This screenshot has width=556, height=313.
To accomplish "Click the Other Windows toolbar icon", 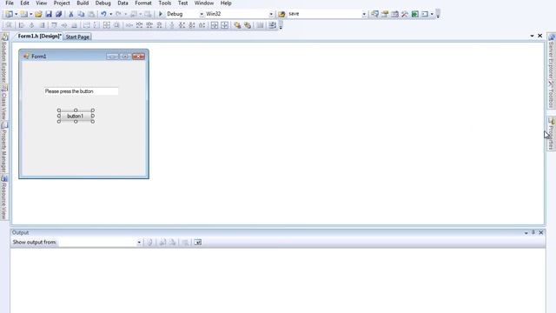I will pyautogui.click(x=425, y=14).
